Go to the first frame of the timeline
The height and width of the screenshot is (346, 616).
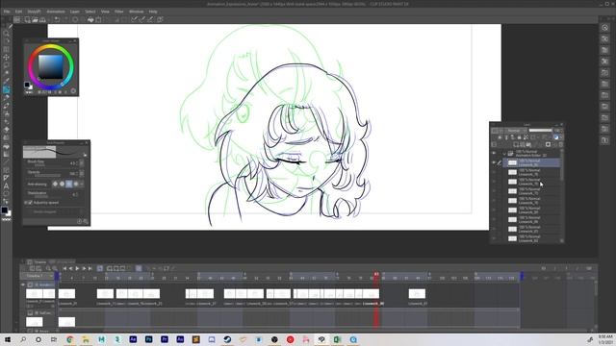coord(64,269)
